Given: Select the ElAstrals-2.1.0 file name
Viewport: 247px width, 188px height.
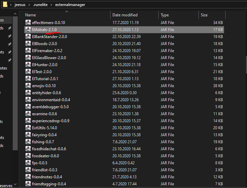Looking at the screenshot, I should coord(45,29).
